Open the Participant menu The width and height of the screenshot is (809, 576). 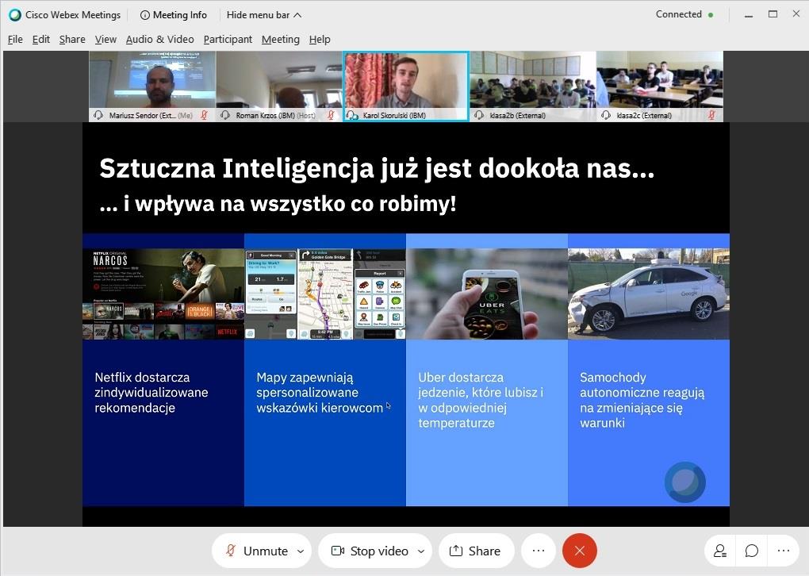[x=228, y=39]
